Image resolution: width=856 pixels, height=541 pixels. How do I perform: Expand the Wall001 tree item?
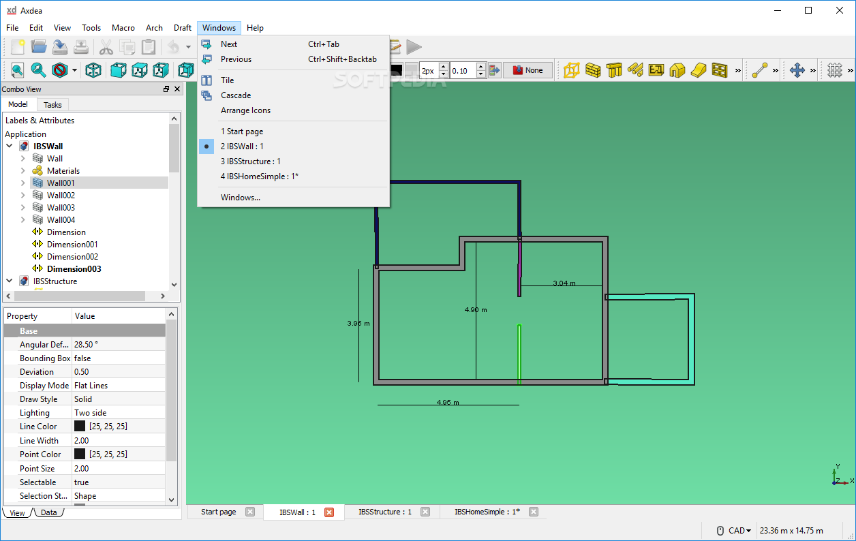click(22, 183)
